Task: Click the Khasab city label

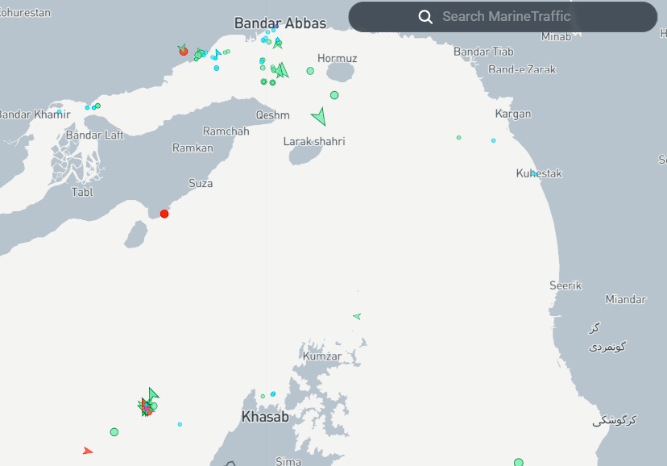Action: [266, 417]
